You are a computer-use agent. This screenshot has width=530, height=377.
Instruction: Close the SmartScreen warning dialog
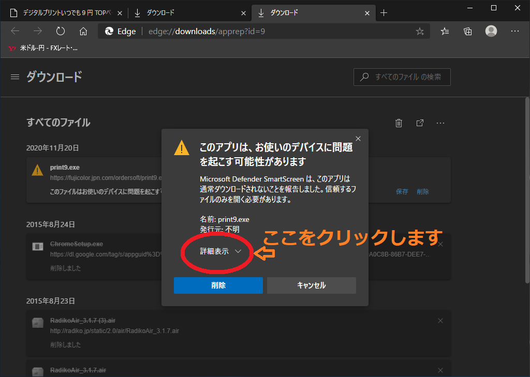358,139
